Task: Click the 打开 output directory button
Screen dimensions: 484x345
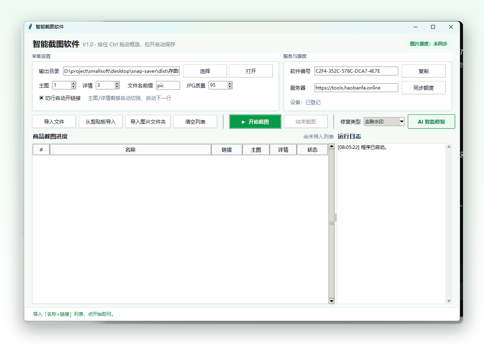Action: pyautogui.click(x=251, y=71)
